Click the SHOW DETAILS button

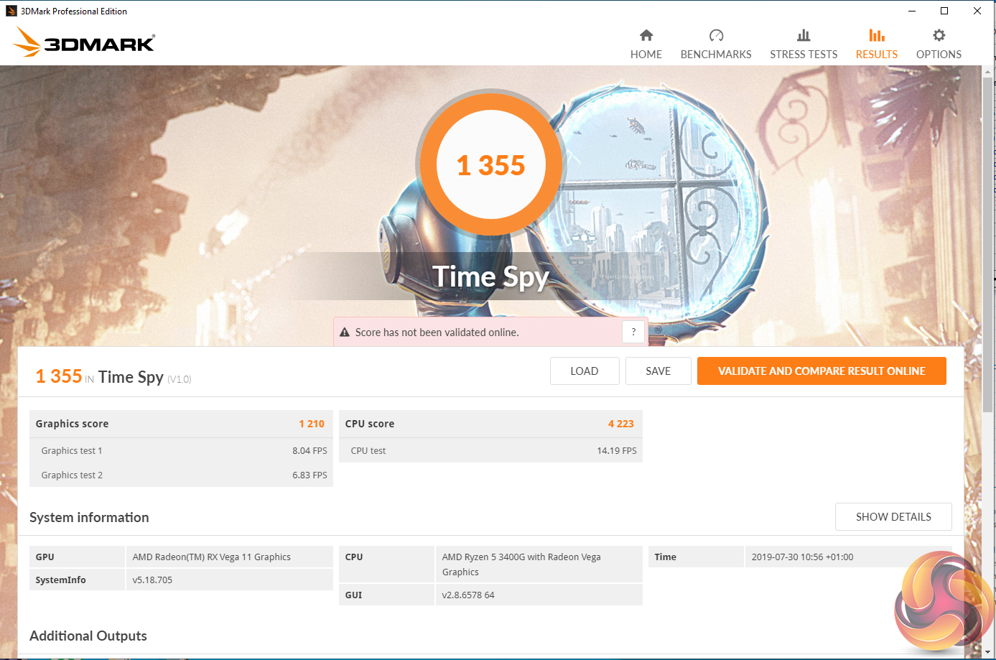pyautogui.click(x=893, y=517)
